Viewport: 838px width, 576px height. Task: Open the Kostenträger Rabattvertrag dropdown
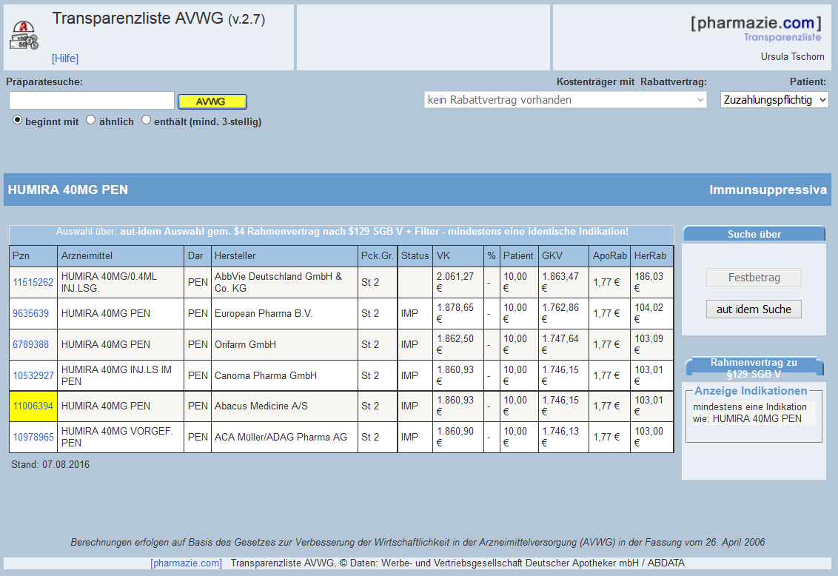click(x=566, y=100)
